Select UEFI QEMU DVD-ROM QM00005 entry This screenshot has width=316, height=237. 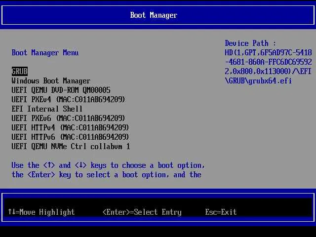pyautogui.click(x=61, y=90)
